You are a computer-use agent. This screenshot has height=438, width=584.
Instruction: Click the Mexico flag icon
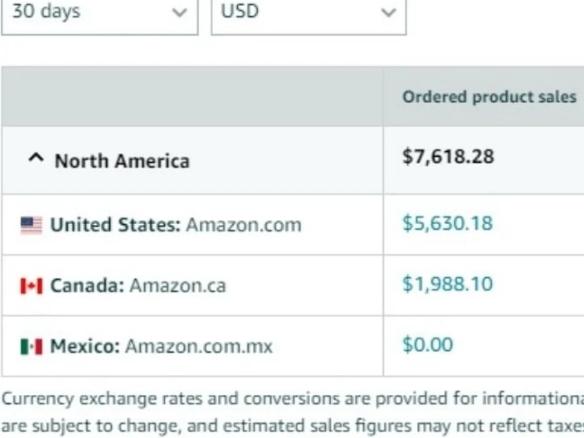pos(32,347)
